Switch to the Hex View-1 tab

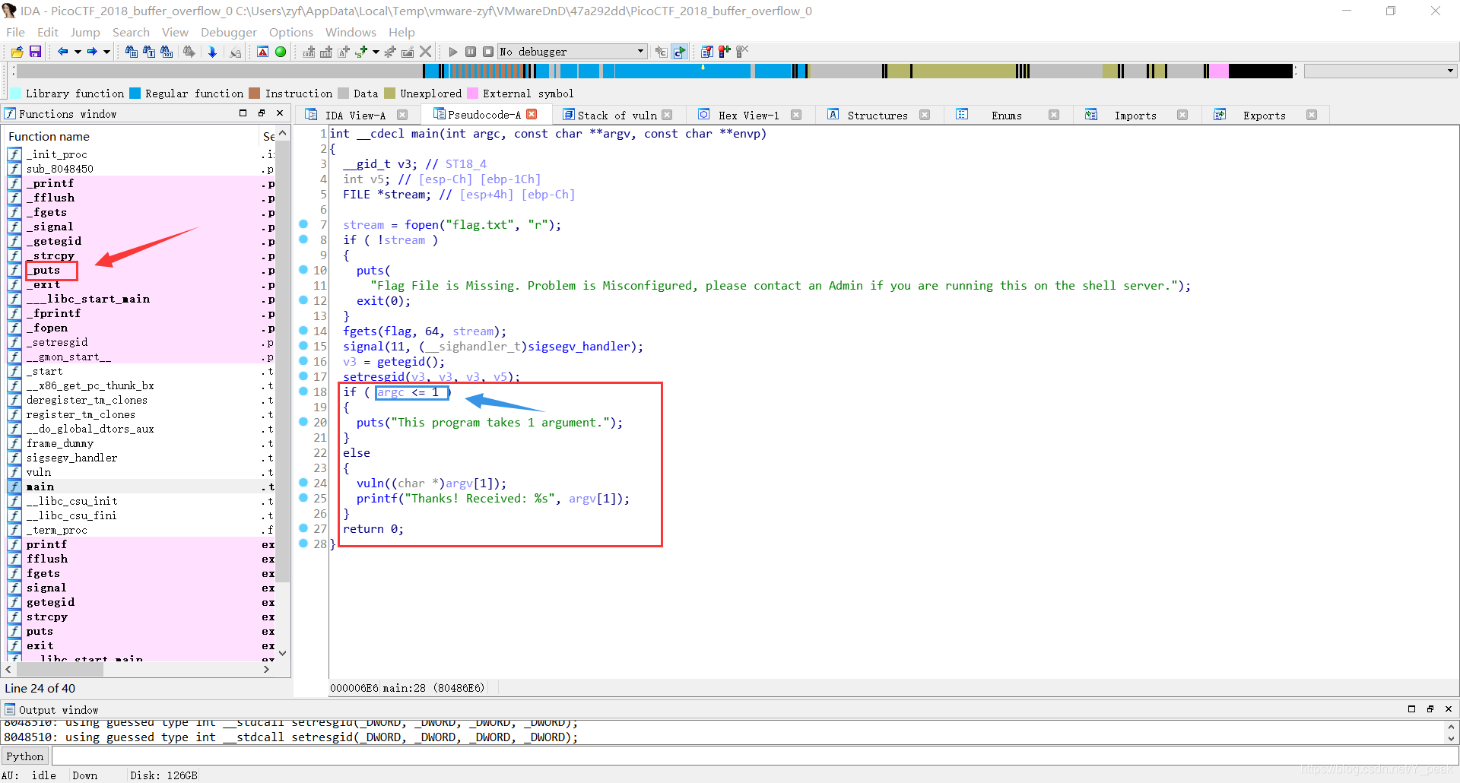point(749,116)
